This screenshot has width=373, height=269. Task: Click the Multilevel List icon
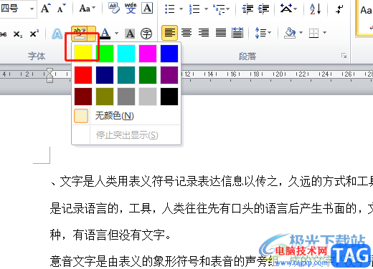click(x=222, y=9)
